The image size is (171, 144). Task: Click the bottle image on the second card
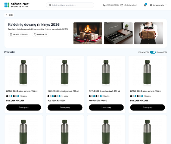(65, 72)
